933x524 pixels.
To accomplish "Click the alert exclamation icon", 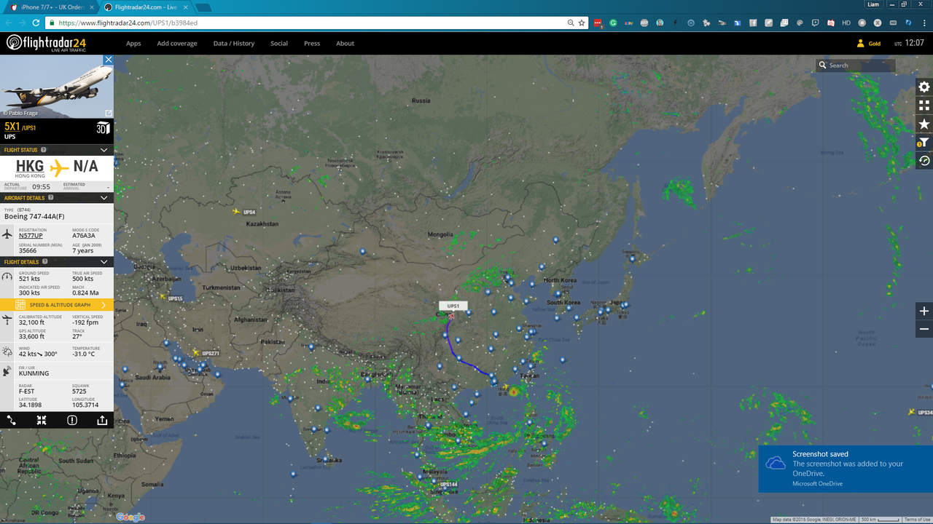I will pyautogui.click(x=72, y=420).
